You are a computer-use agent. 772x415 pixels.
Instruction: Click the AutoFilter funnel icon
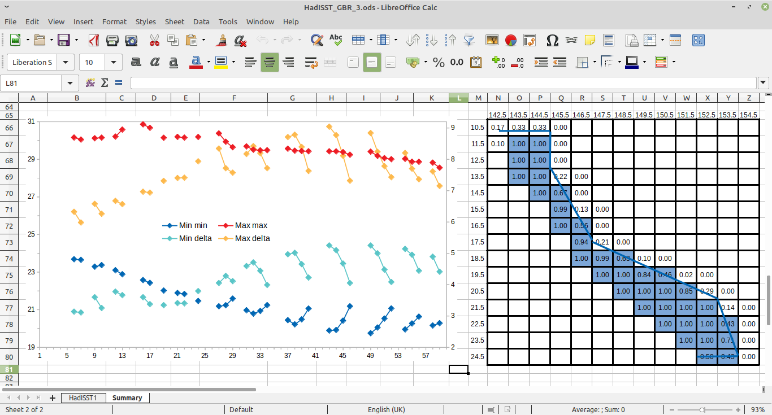[469, 40]
